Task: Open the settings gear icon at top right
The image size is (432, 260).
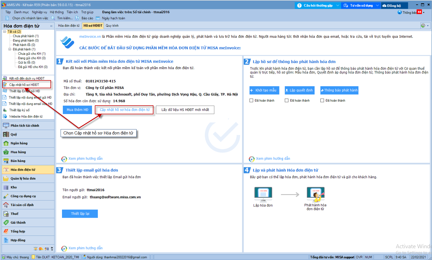Action: 423,25
